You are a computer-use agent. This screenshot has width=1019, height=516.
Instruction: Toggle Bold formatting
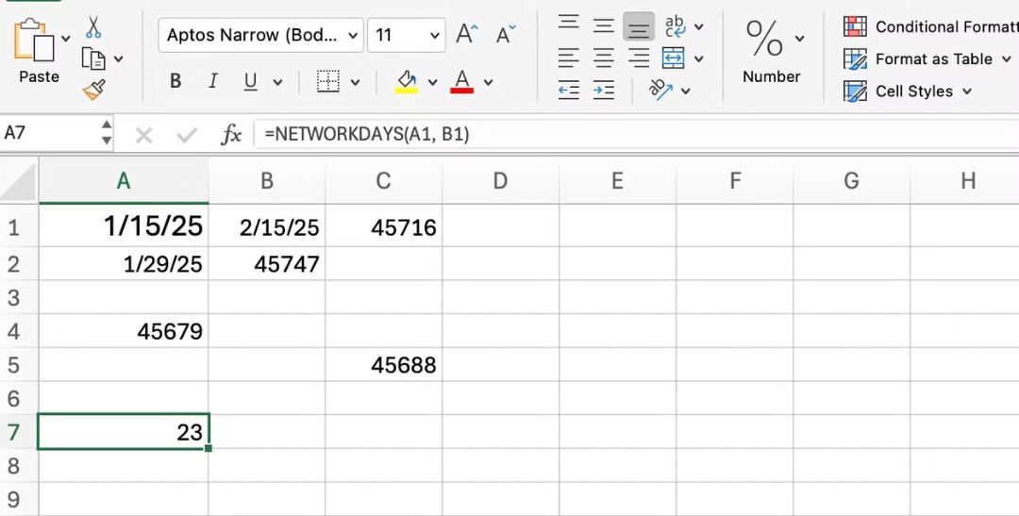[x=175, y=81]
